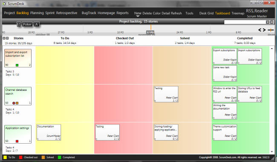Viewport: 277px width, 162px height.
Task: Select the Writing the documentation task
Action: [225, 111]
